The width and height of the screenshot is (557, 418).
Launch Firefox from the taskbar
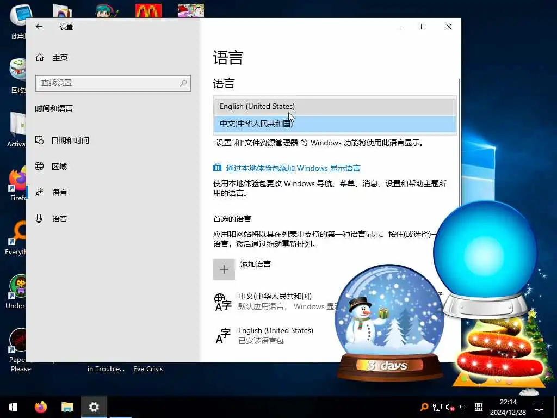[40, 407]
